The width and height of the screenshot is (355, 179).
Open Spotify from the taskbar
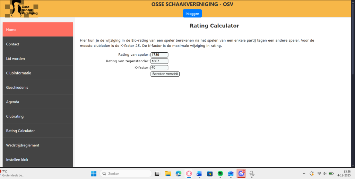(220, 173)
